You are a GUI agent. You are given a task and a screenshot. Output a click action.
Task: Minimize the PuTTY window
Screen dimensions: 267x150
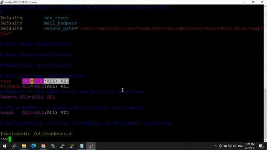[x=244, y=2]
